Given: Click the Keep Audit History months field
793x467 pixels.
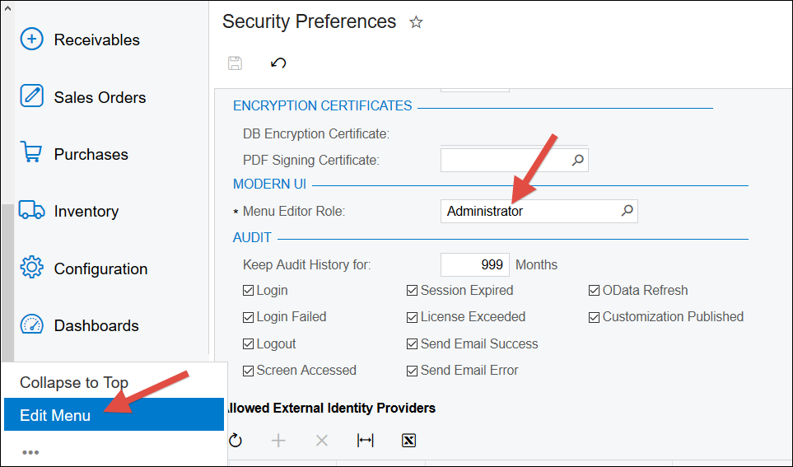Looking at the screenshot, I should point(475,264).
